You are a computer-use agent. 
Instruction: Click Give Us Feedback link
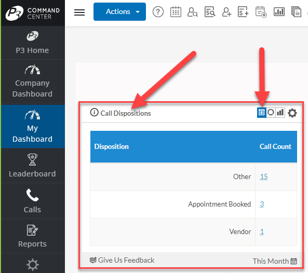coord(122,260)
